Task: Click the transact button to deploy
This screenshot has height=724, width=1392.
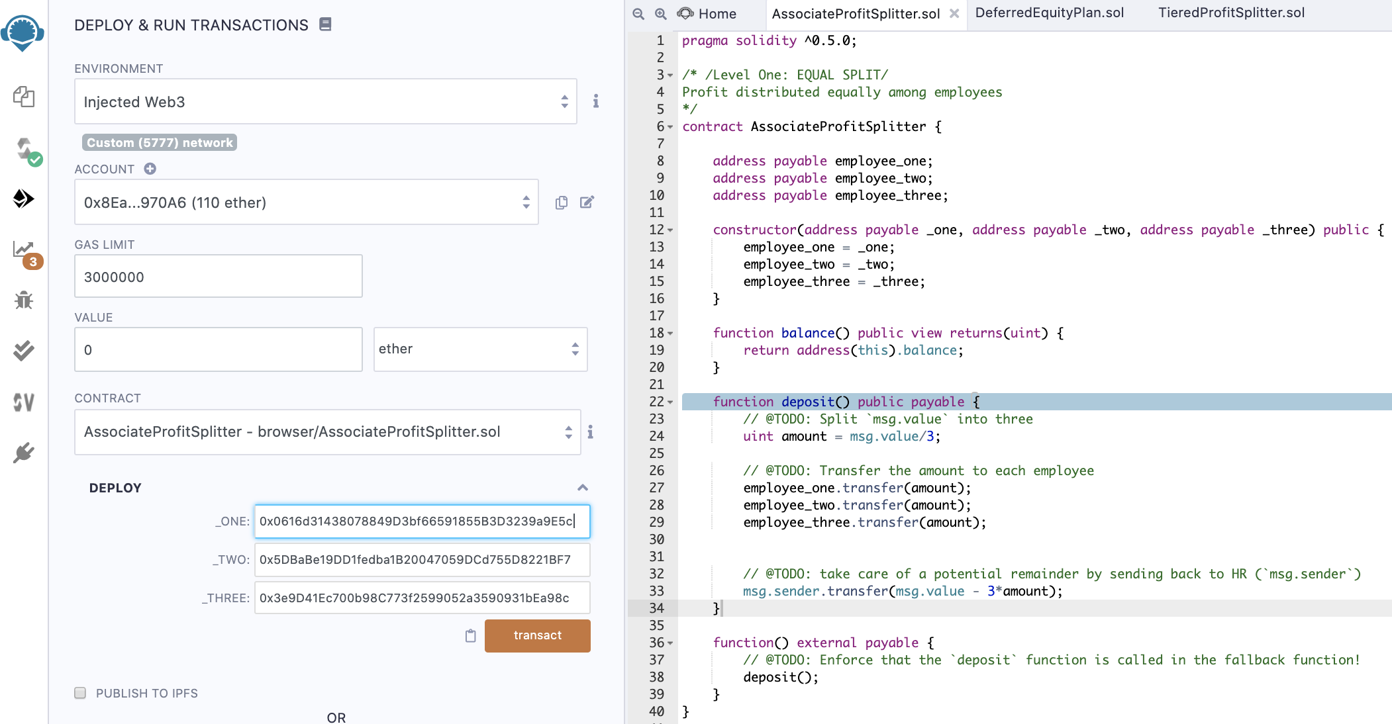Action: [x=538, y=635]
